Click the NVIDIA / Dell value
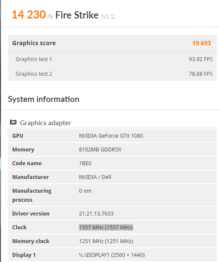The width and height of the screenshot is (219, 262). click(x=95, y=177)
